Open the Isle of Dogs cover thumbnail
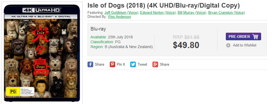 pos(42,53)
